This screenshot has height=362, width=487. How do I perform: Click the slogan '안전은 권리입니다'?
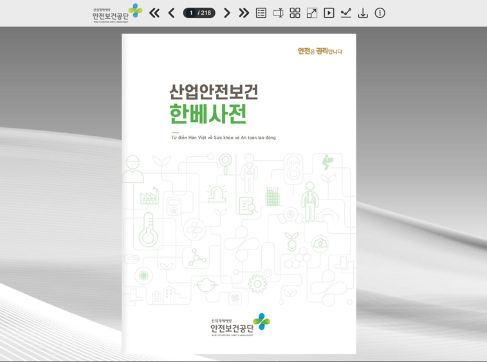tap(320, 51)
